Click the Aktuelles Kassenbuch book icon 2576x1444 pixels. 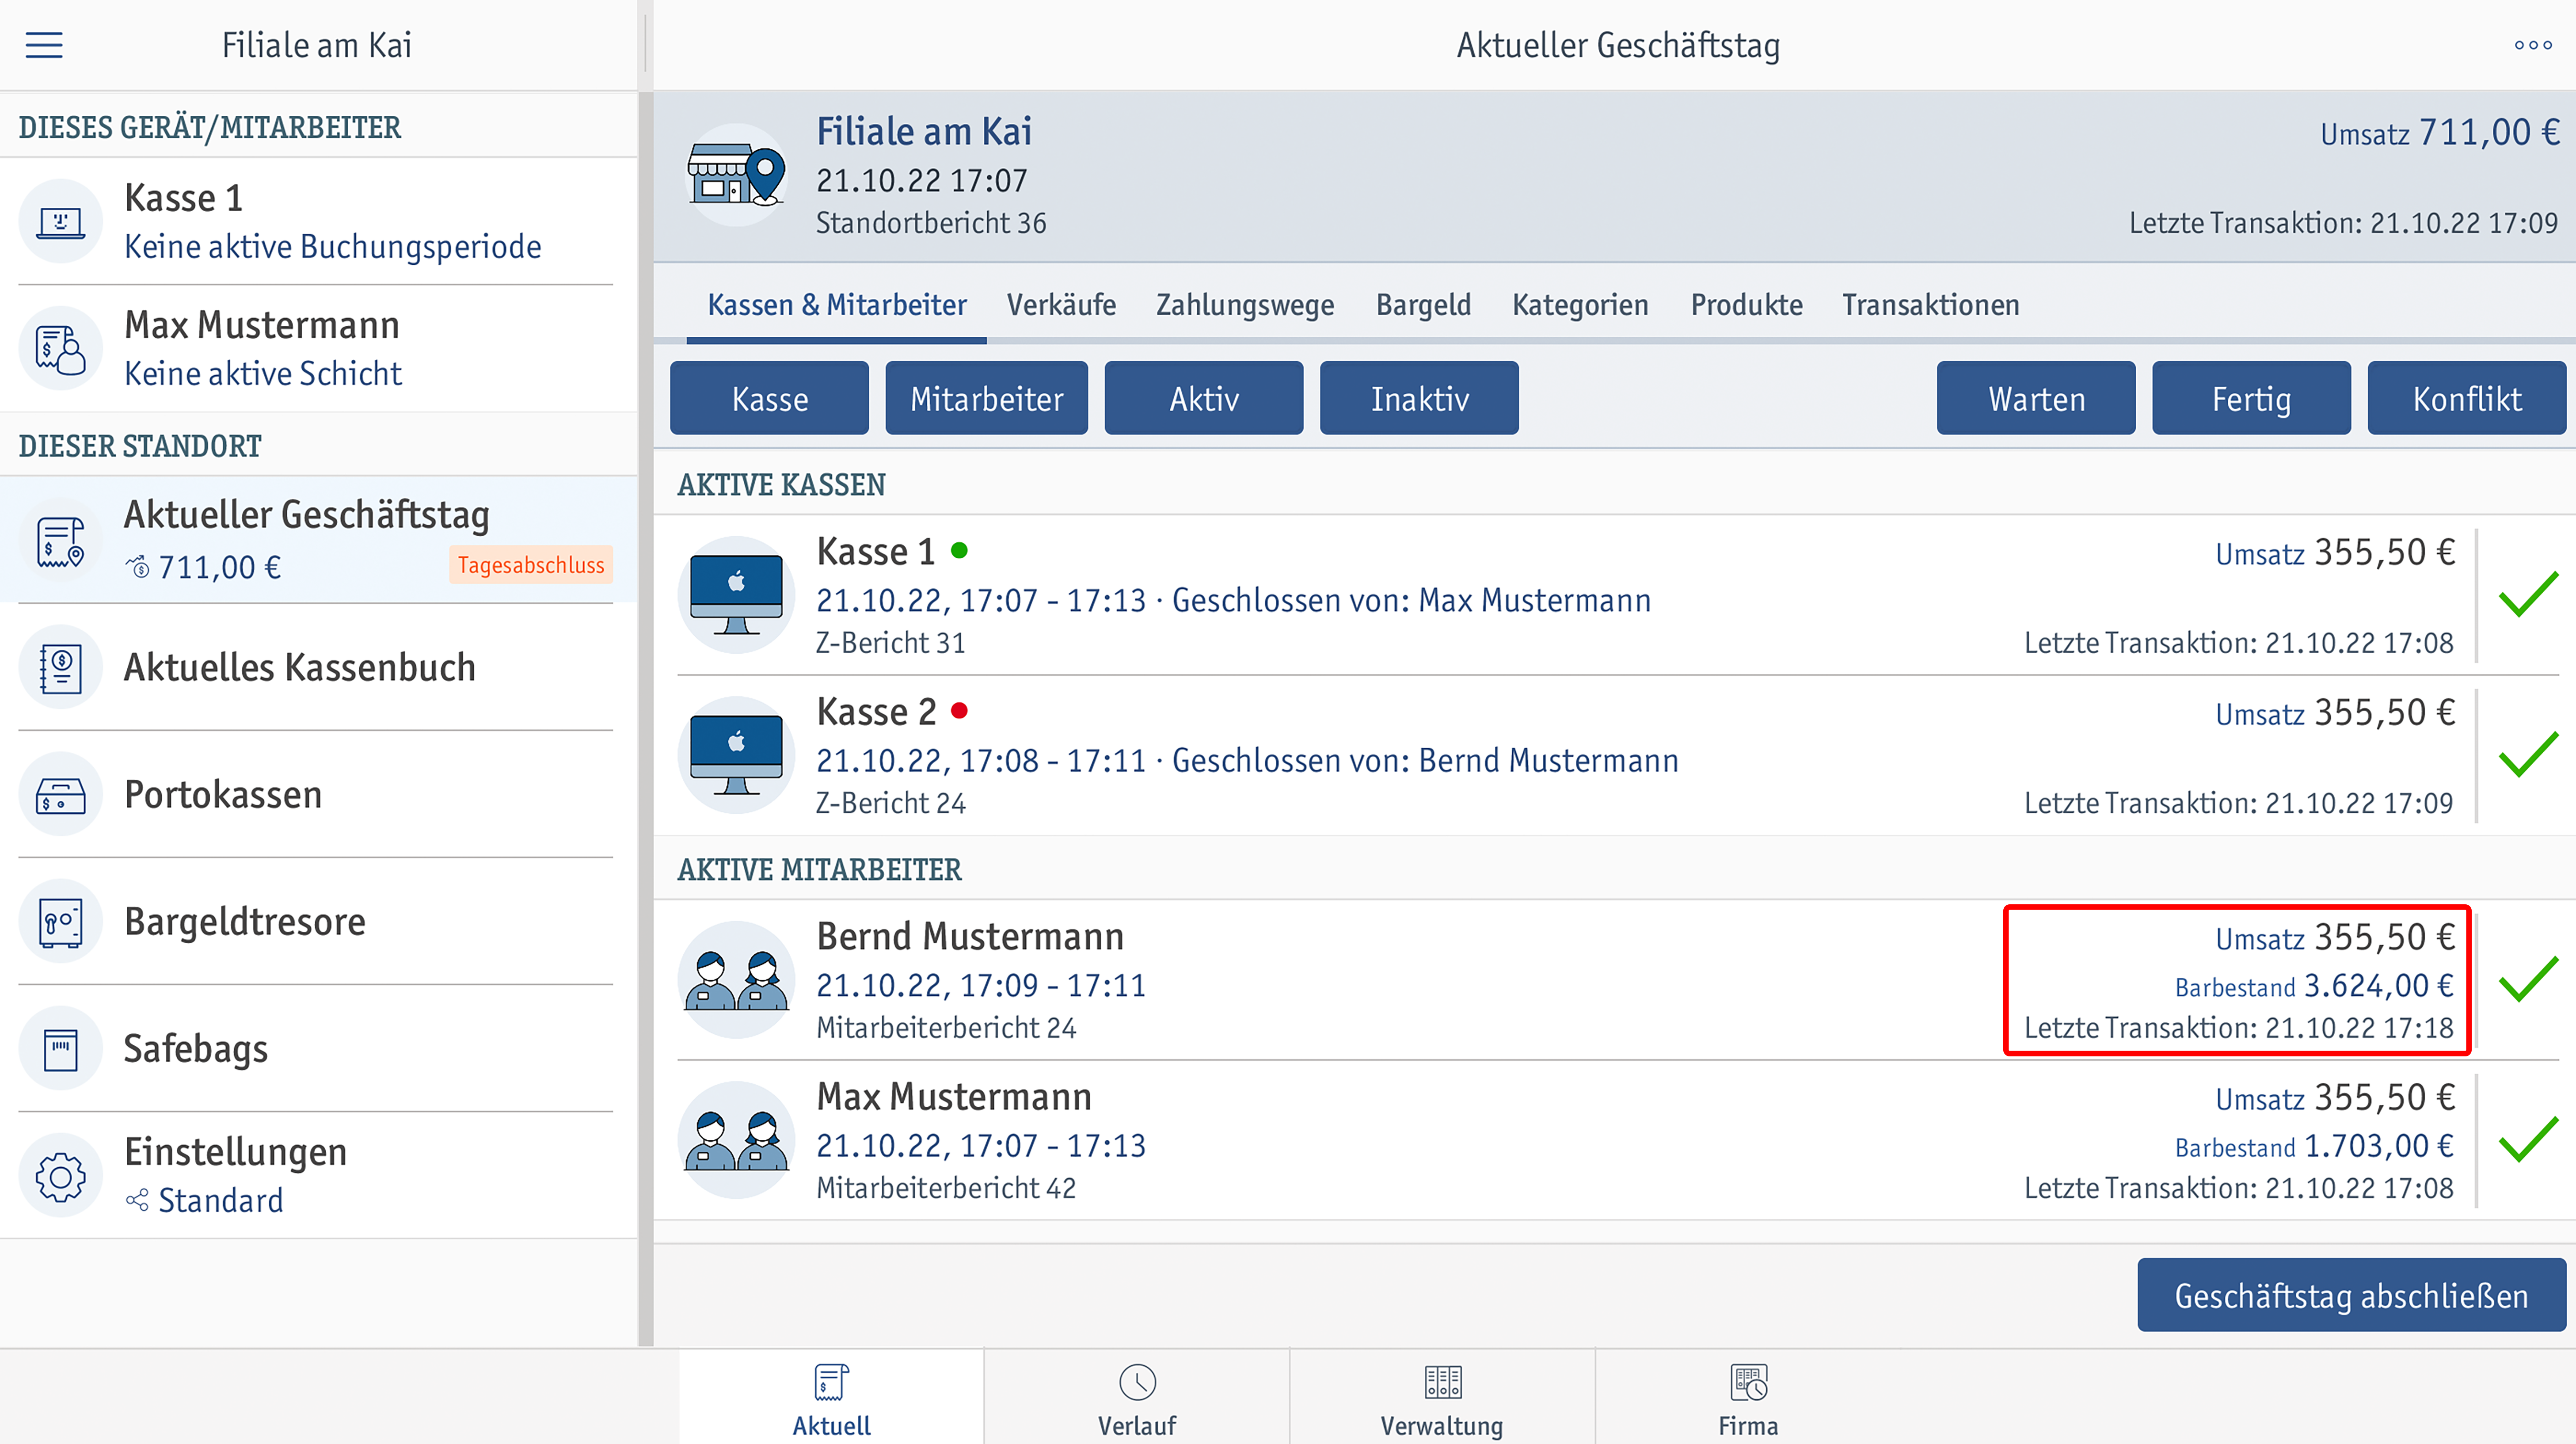click(x=60, y=668)
